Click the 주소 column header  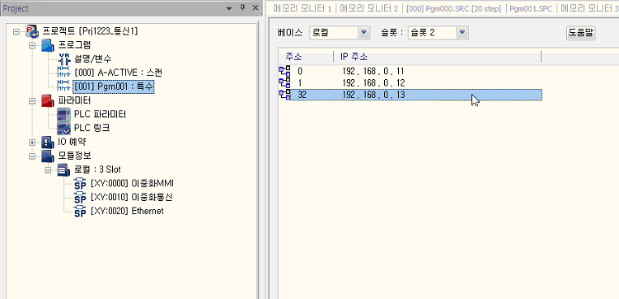click(x=306, y=57)
